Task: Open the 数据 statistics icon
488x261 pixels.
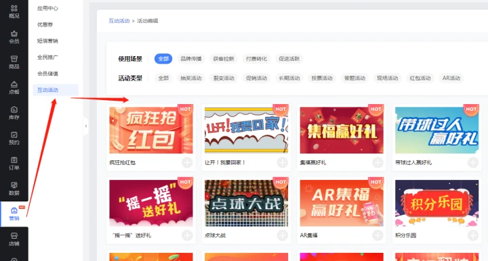Action: 14,189
